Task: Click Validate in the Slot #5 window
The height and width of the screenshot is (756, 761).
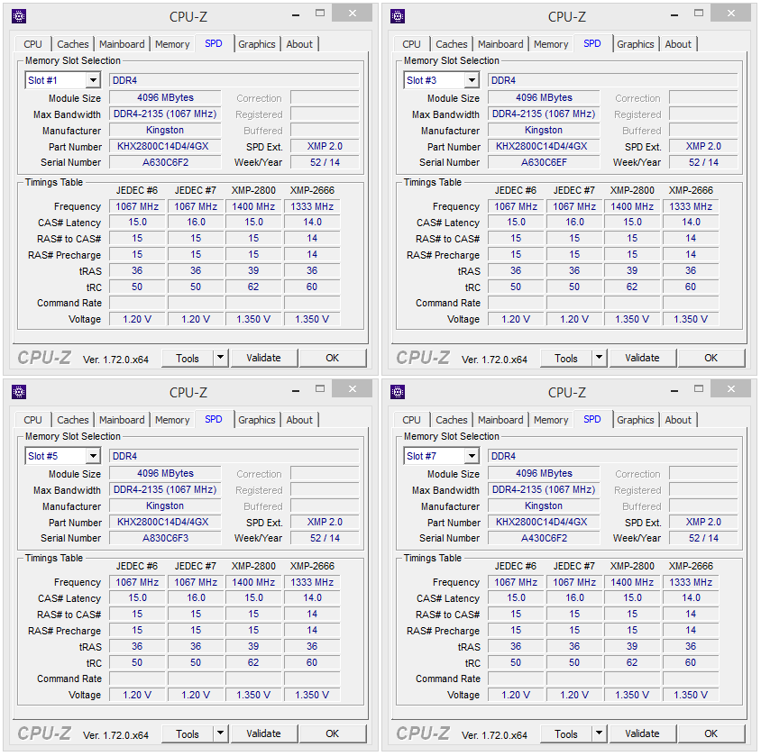Action: pyautogui.click(x=263, y=733)
